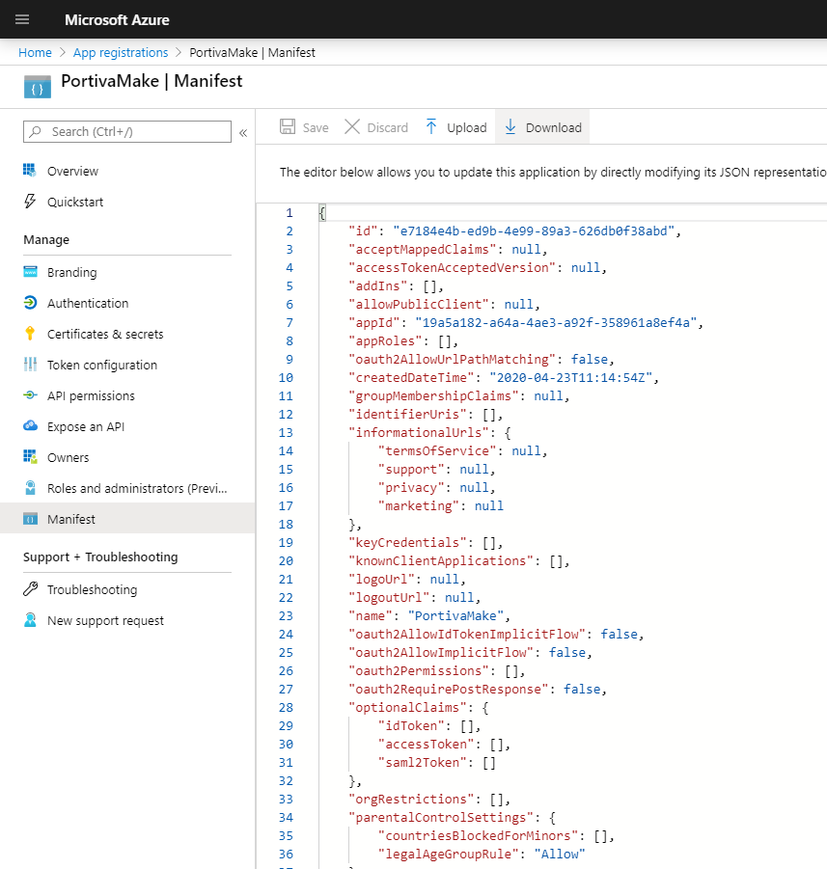Click the Token configuration icon
The image size is (827, 869).
[30, 365]
